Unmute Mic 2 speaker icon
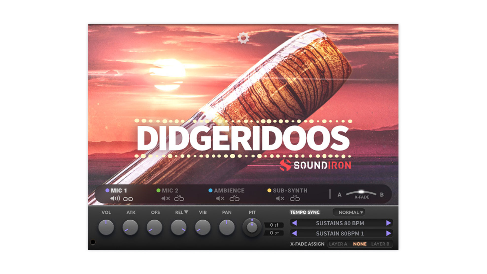Image resolution: width=487 pixels, height=274 pixels. (166, 198)
